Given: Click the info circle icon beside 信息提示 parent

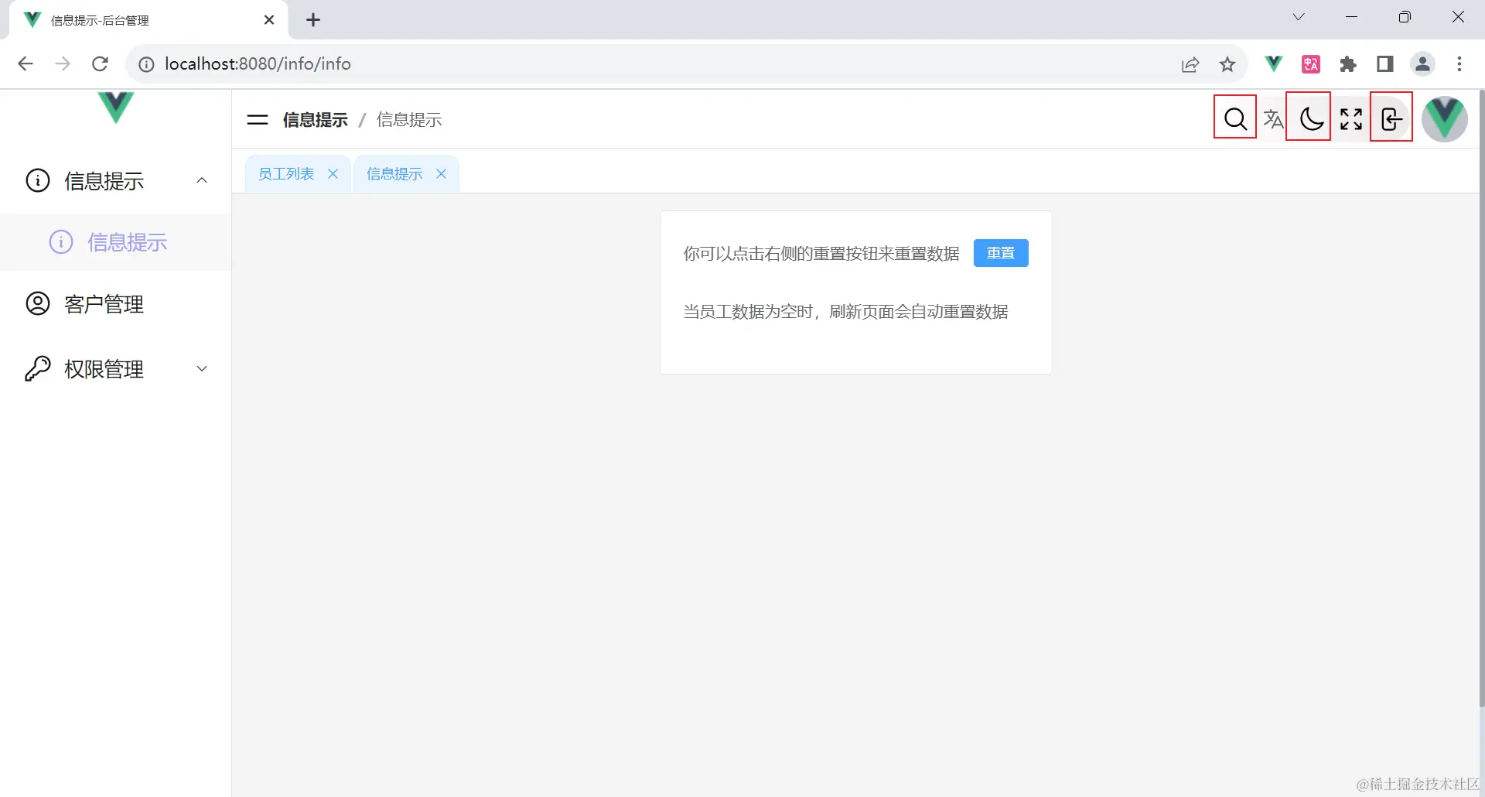Looking at the screenshot, I should click(38, 180).
